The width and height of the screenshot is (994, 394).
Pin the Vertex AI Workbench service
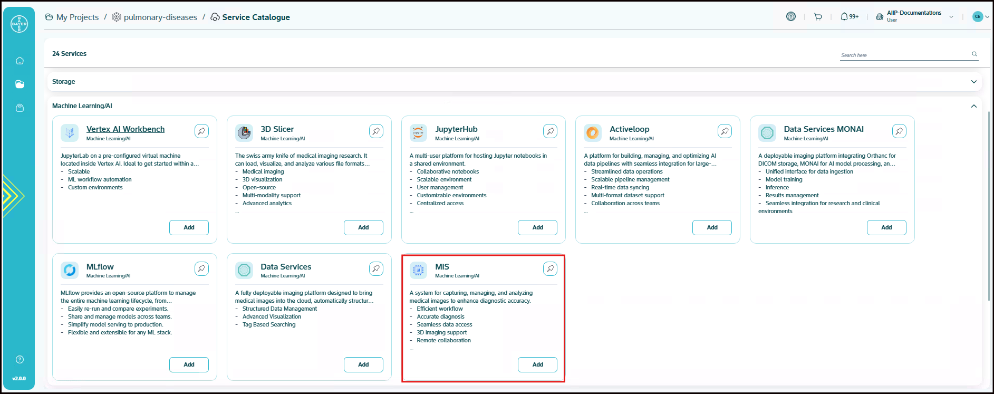(x=201, y=131)
